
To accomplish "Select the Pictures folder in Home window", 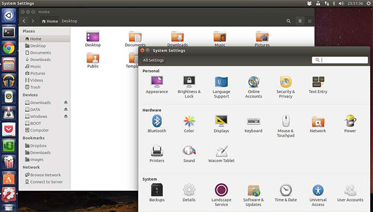I will coord(262,39).
